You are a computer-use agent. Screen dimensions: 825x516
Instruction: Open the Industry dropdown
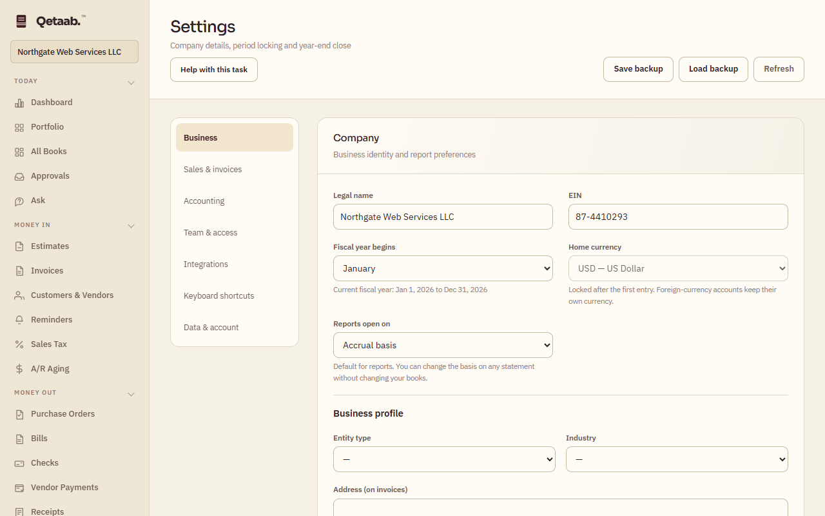click(x=677, y=459)
